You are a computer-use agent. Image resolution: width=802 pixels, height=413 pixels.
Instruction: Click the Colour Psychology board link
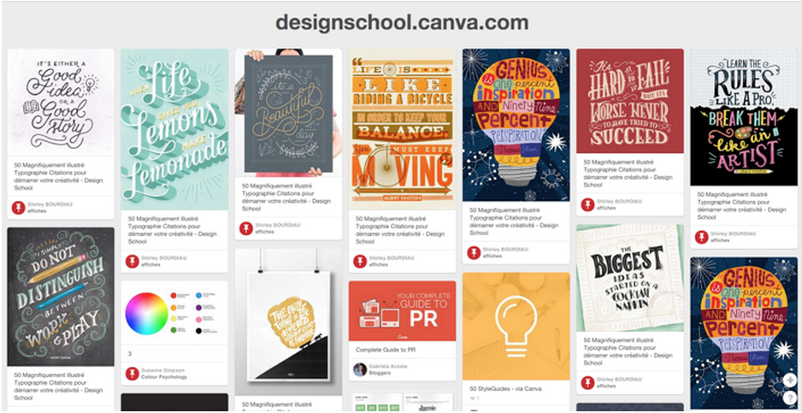(x=164, y=377)
